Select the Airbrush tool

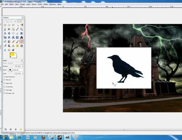5,46
